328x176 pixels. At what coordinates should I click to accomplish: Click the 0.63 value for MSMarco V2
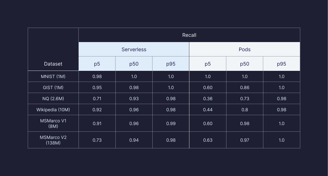coord(208,140)
